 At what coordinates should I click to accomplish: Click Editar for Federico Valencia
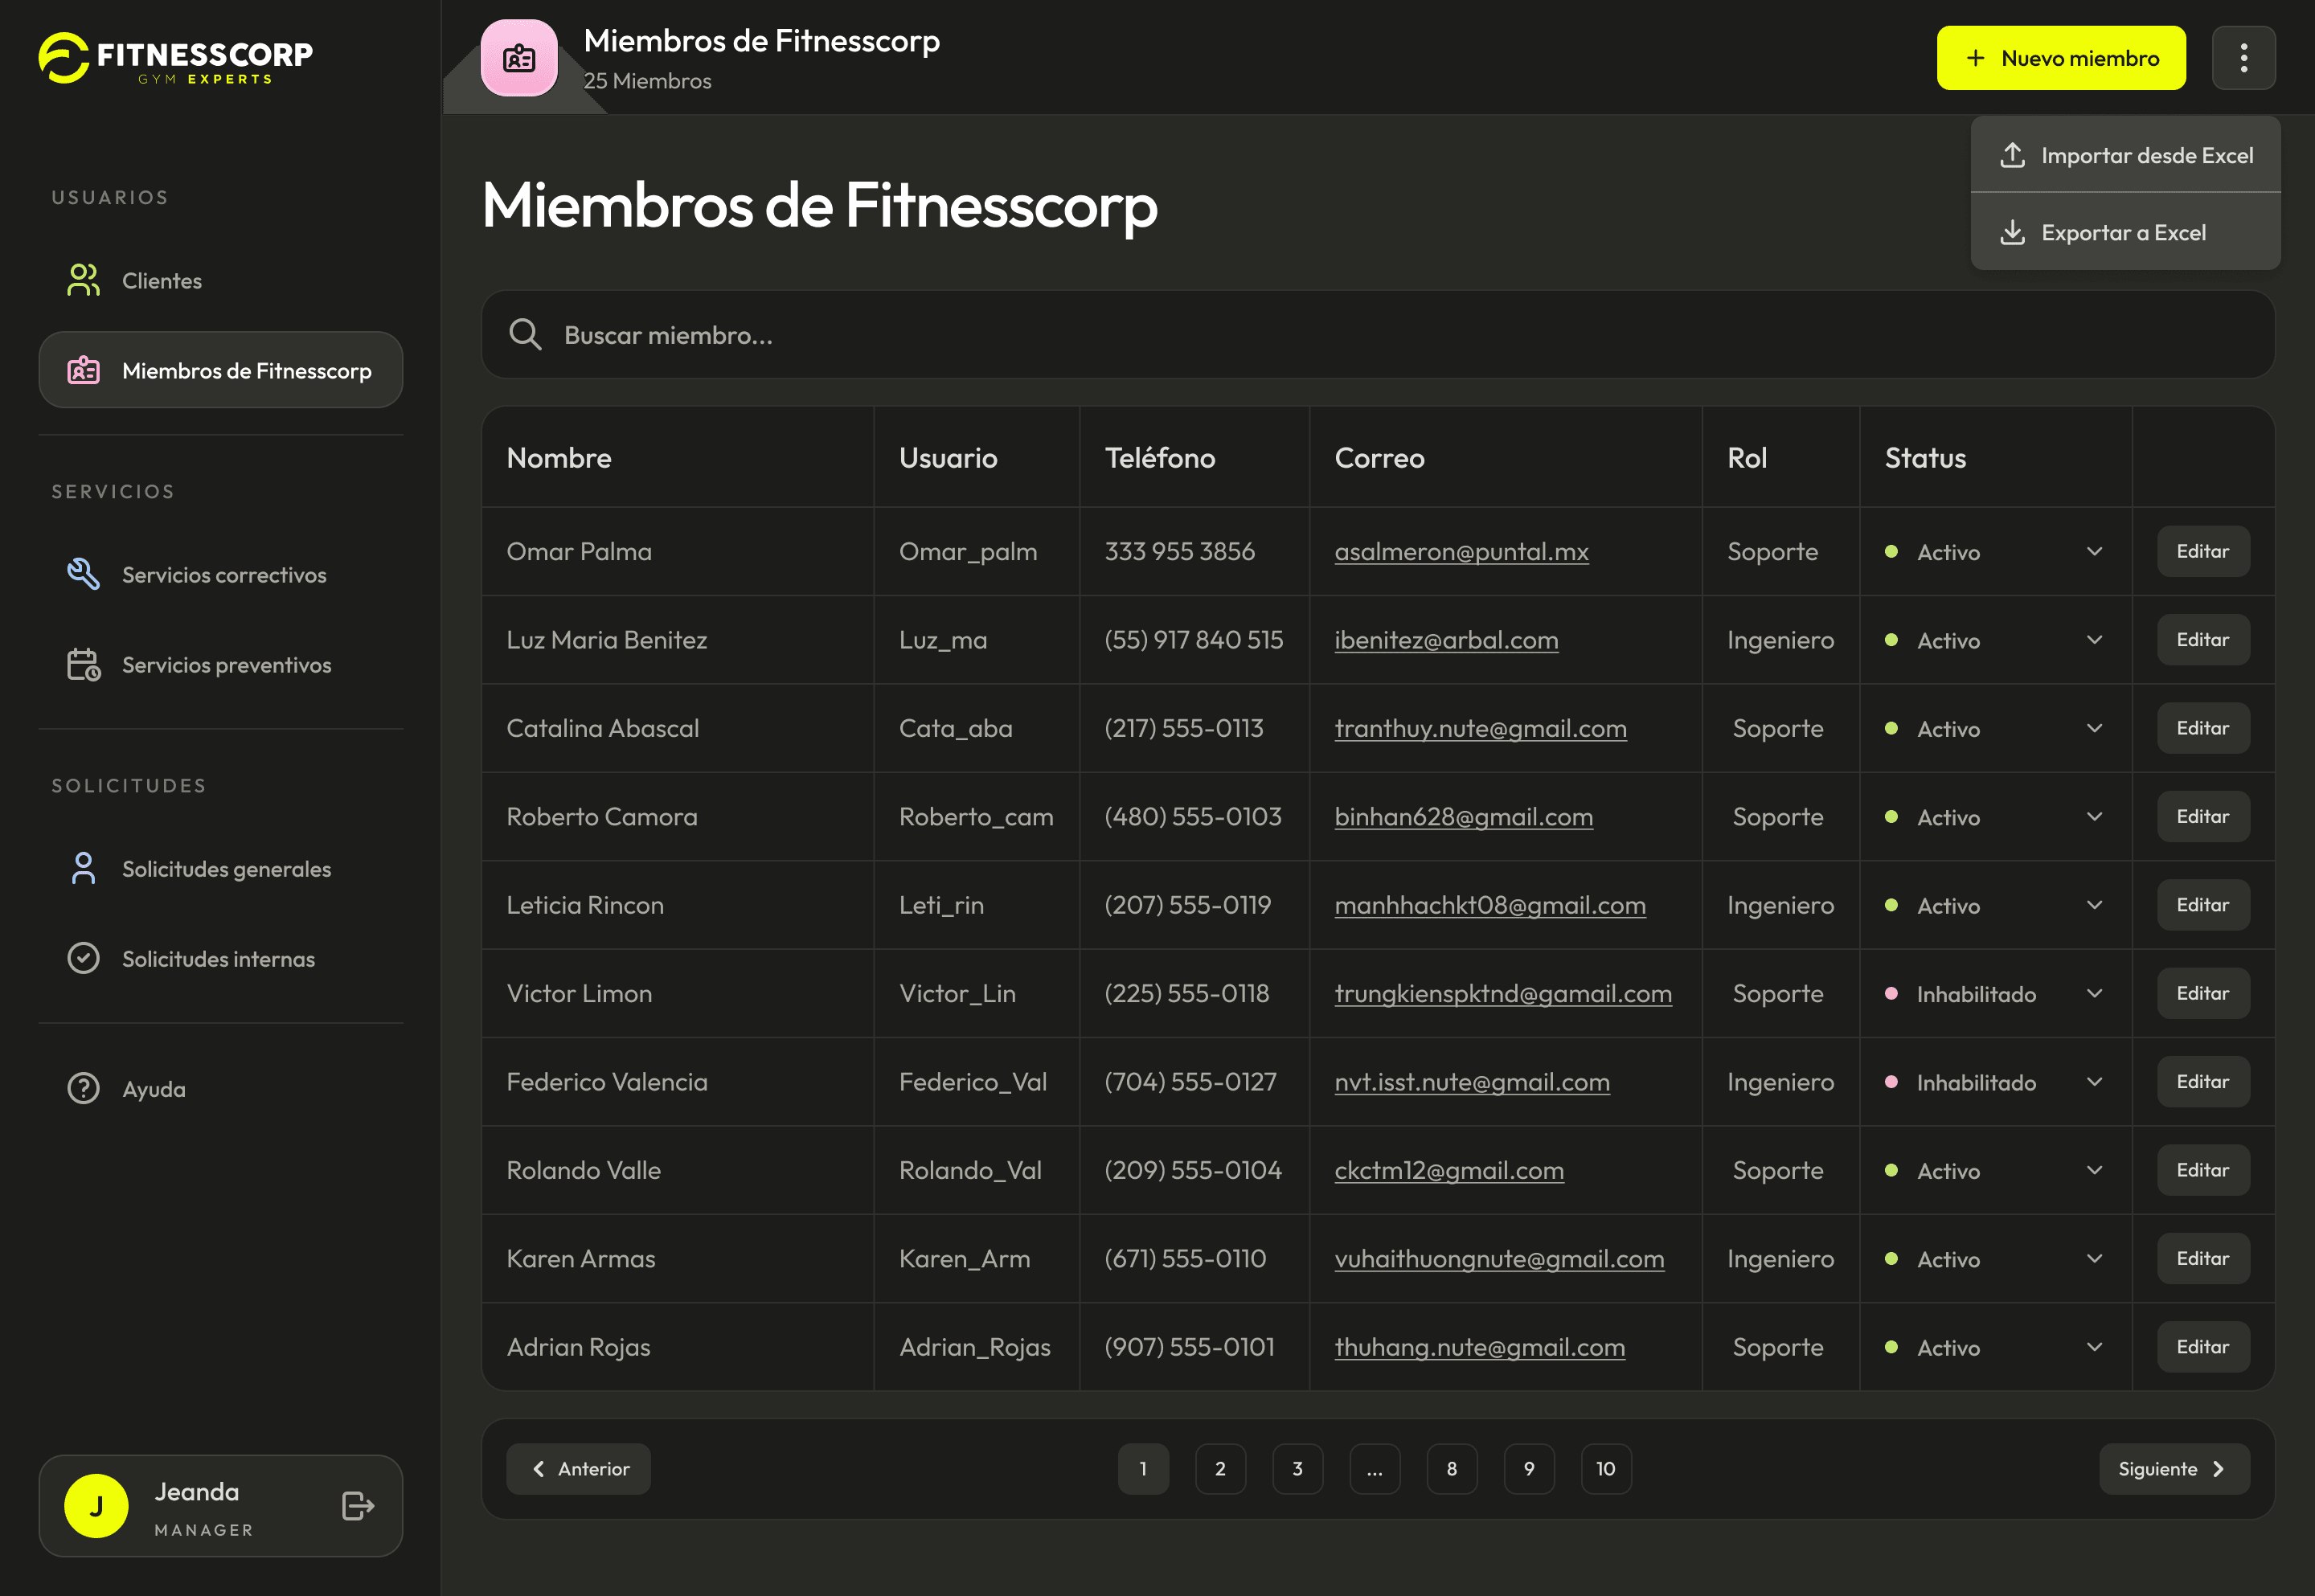point(2202,1081)
